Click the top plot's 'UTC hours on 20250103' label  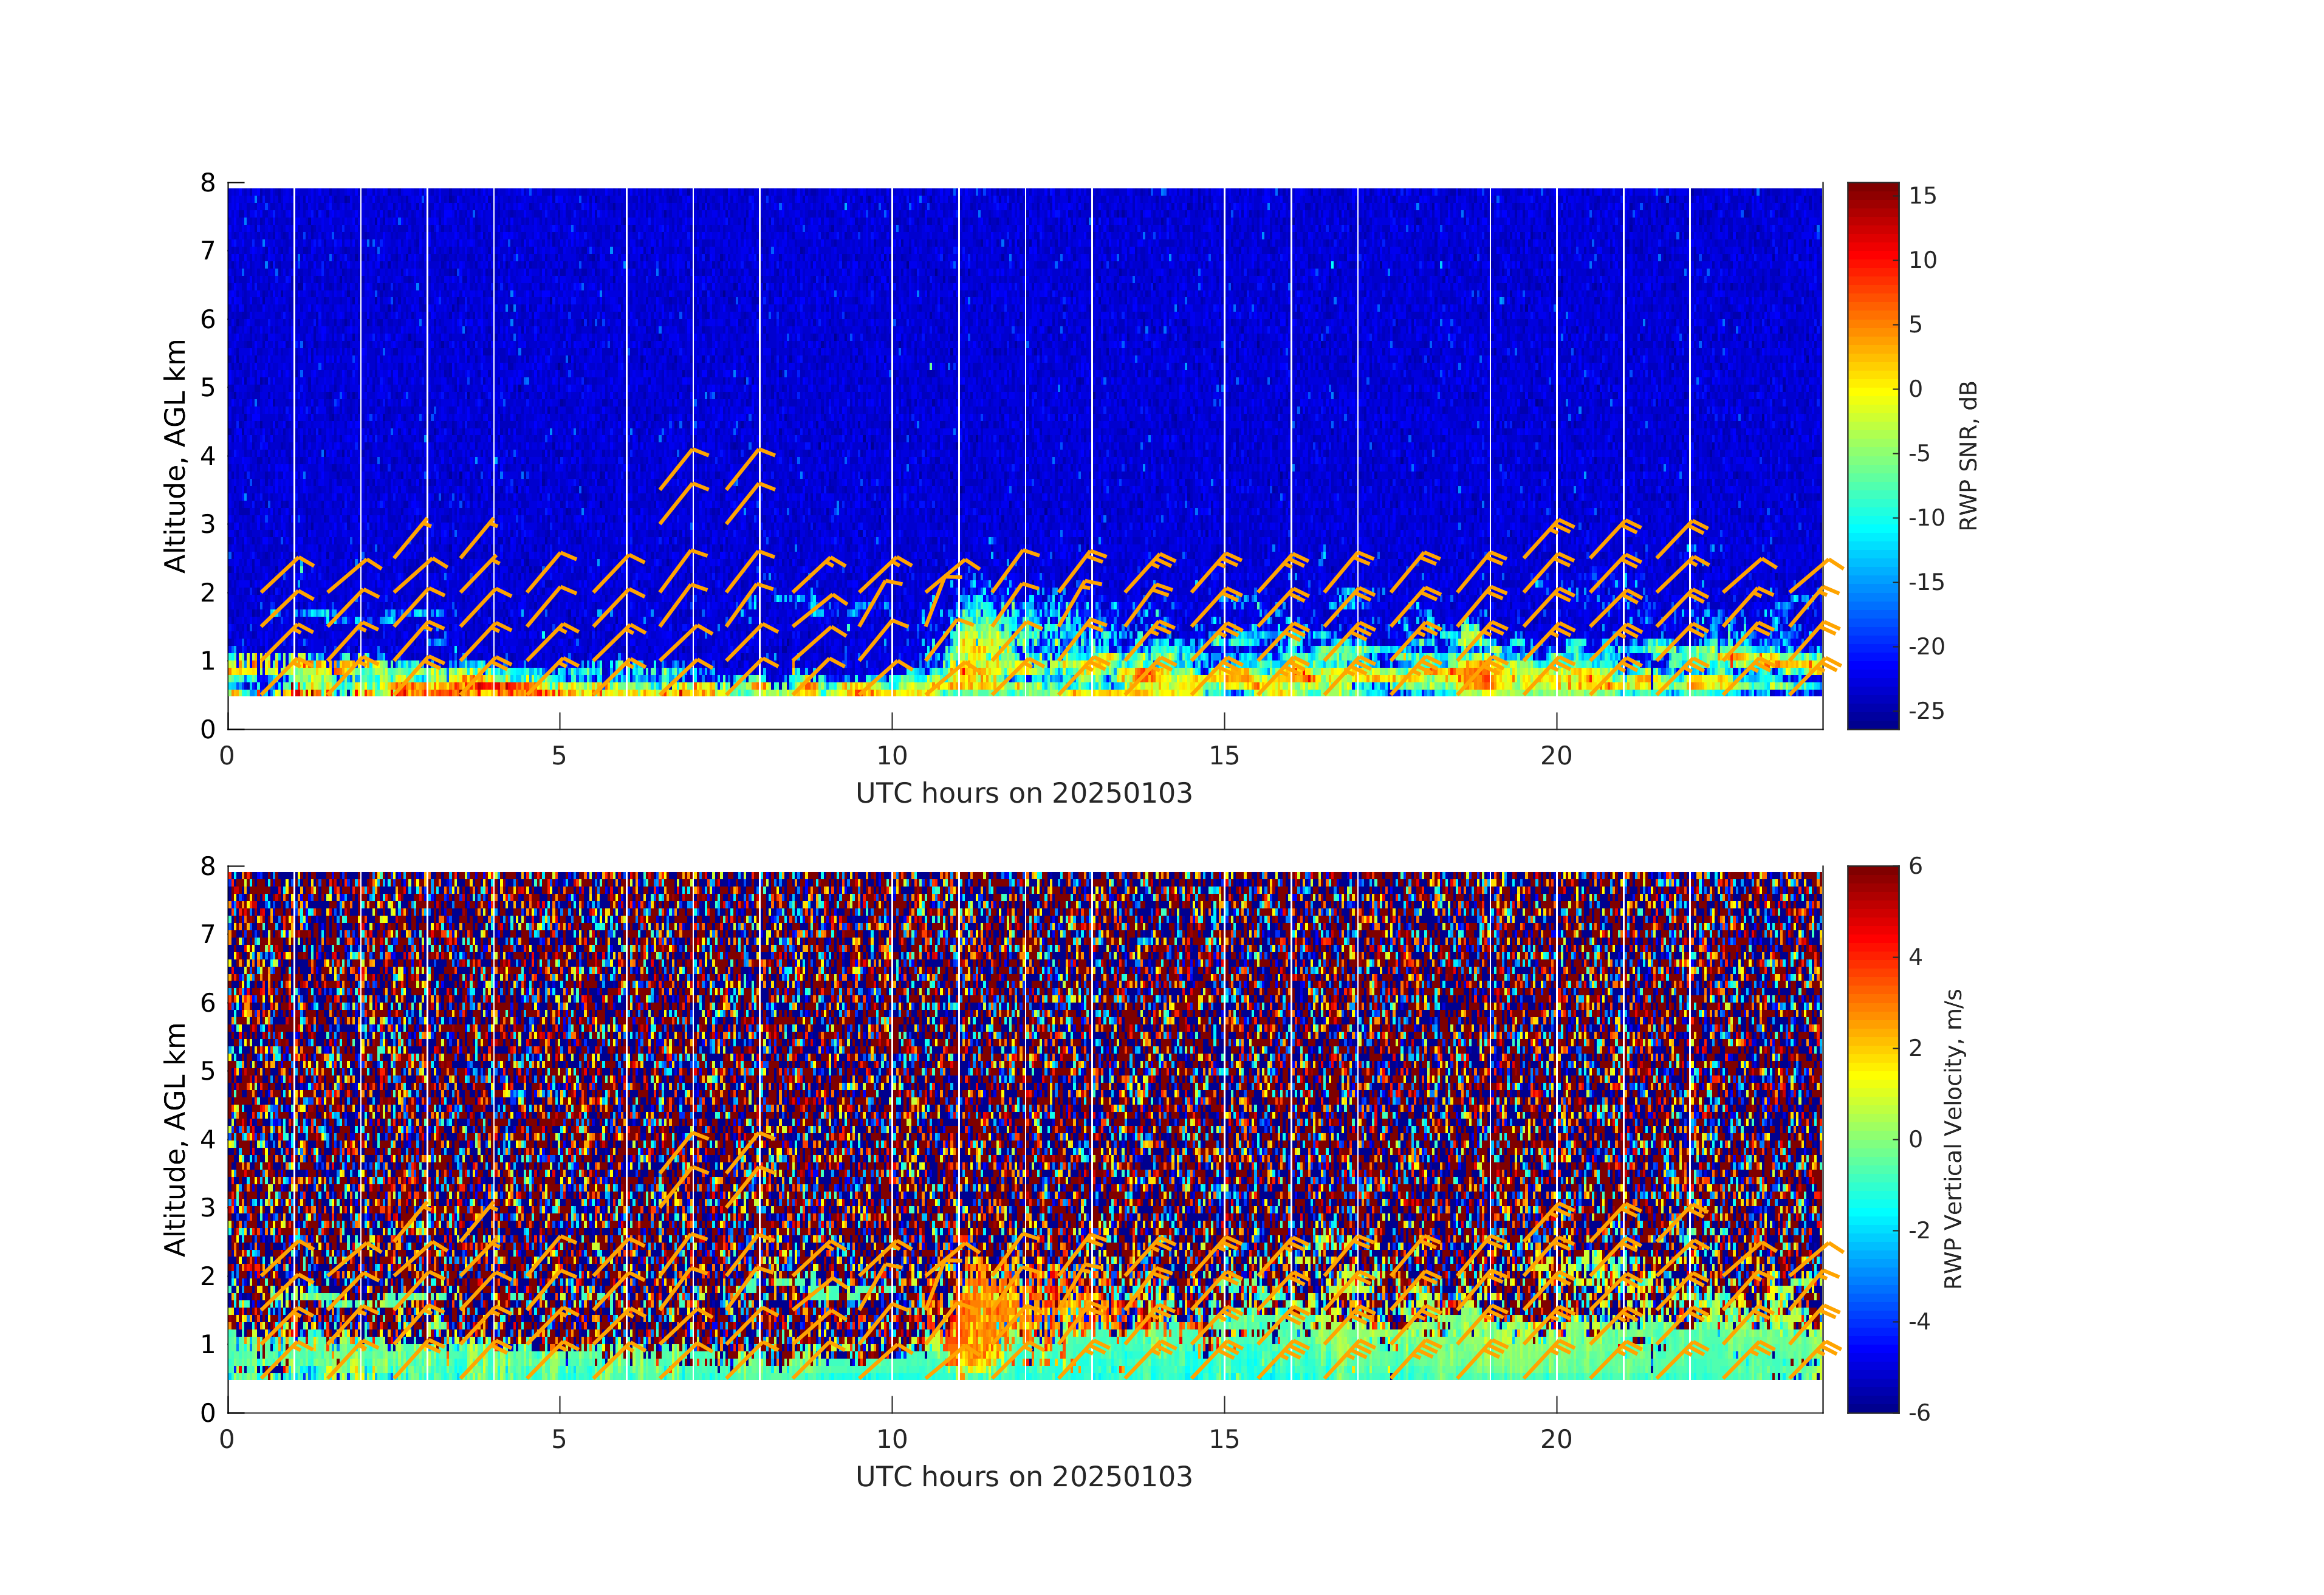(1024, 793)
